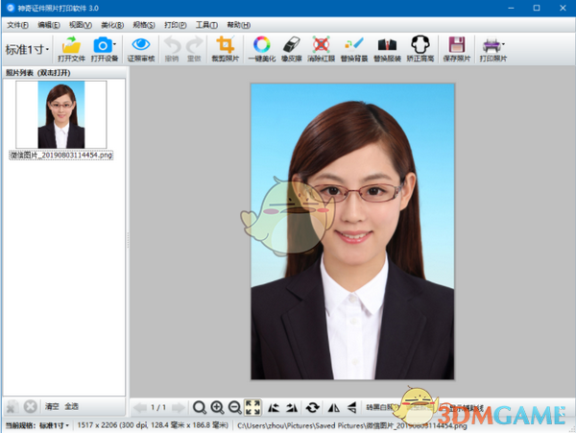Click the 全选 select all button
This screenshot has height=433, width=576.
tap(72, 406)
